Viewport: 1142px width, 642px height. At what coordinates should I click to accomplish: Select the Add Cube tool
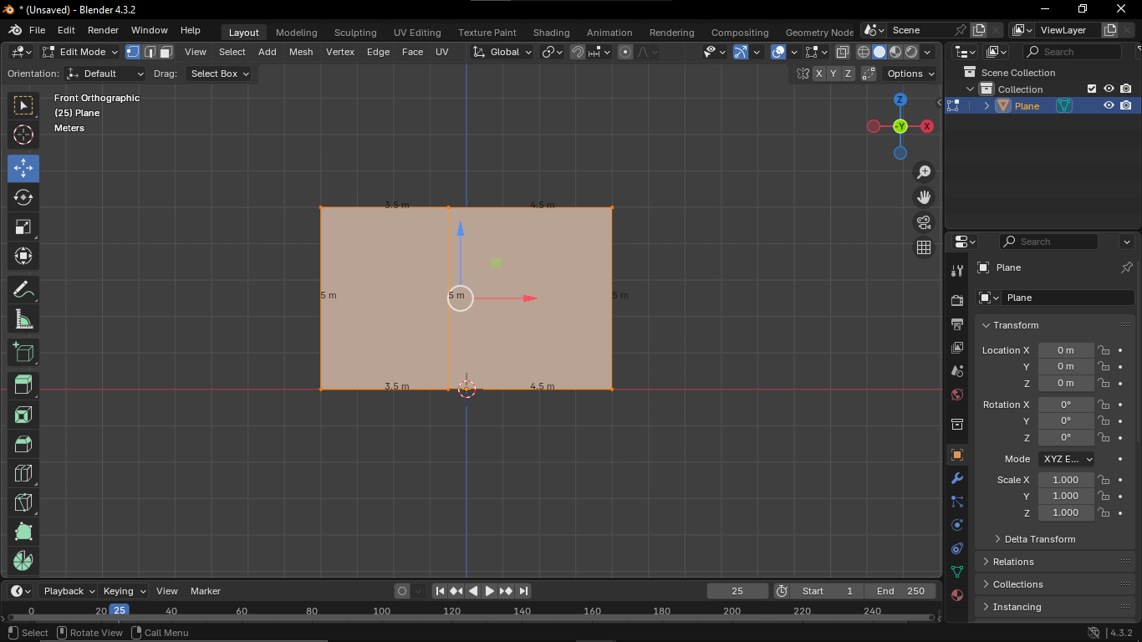point(23,353)
